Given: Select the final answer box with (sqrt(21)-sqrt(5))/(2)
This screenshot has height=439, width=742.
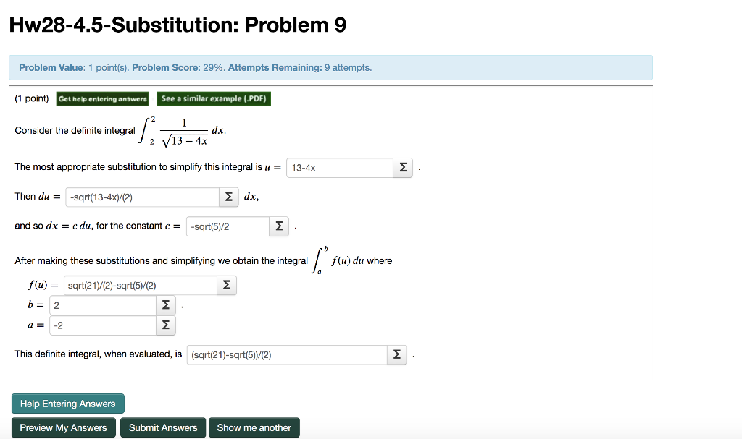Looking at the screenshot, I should coord(286,354).
